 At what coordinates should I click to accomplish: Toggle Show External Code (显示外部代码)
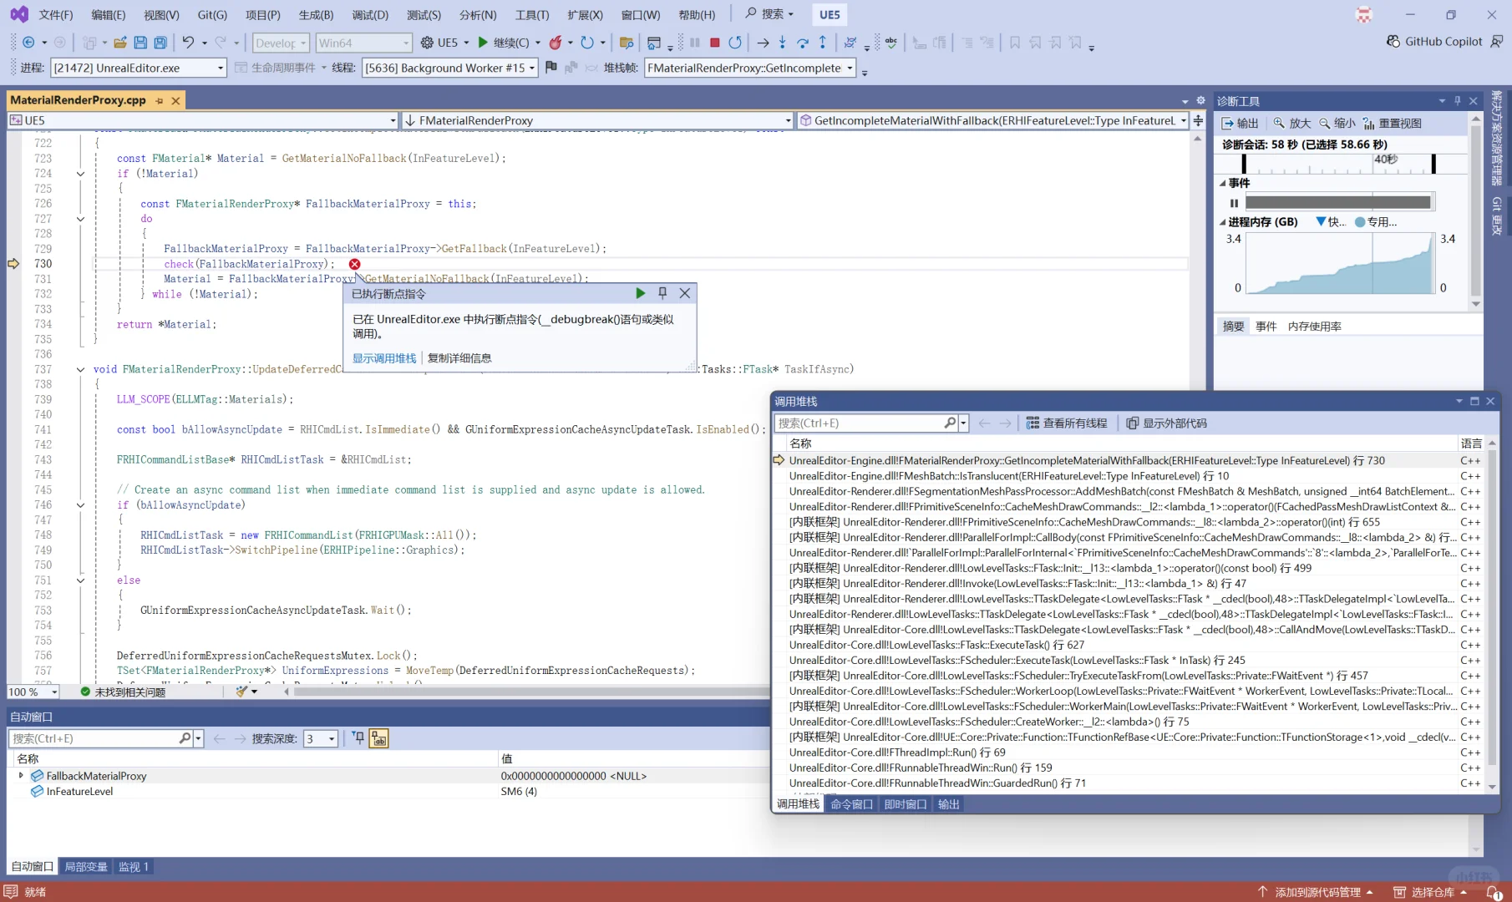(1166, 423)
